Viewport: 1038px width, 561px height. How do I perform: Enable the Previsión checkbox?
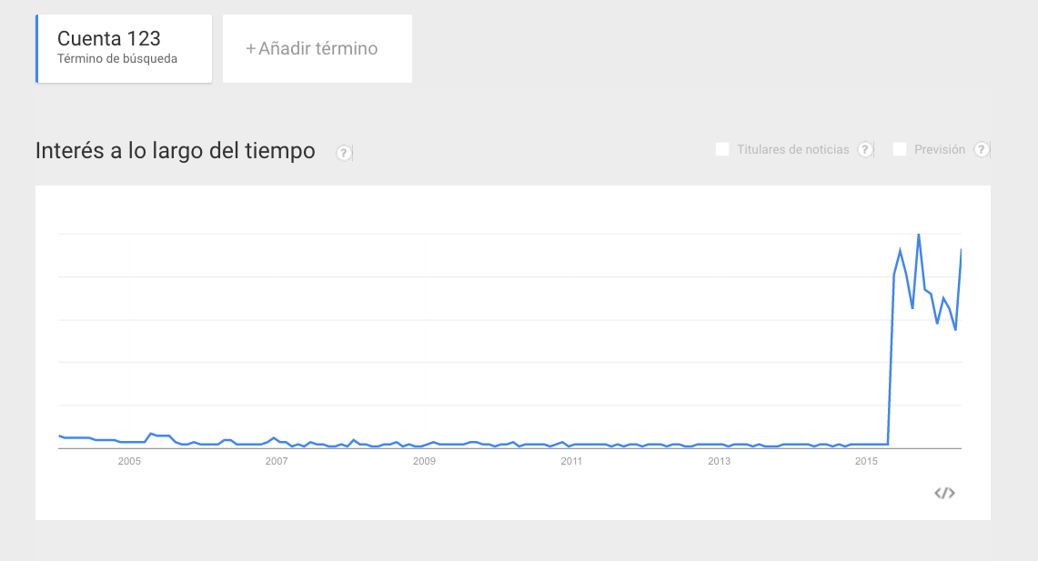click(900, 149)
